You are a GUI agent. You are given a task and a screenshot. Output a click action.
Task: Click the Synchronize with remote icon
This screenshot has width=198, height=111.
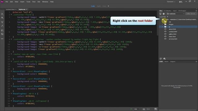164,59
